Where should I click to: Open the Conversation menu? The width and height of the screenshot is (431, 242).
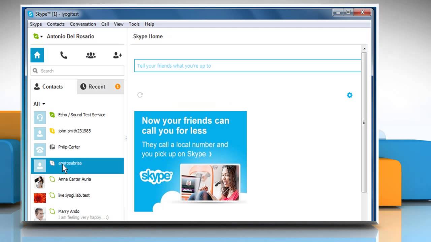click(83, 24)
